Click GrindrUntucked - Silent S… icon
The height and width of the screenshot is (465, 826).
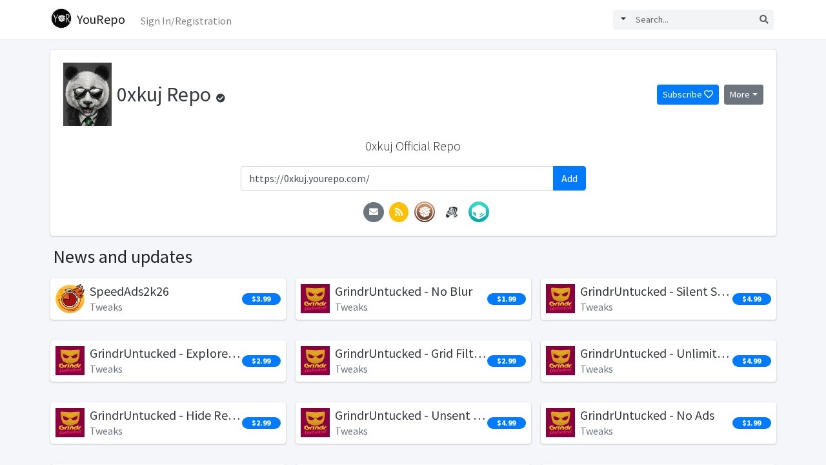[x=560, y=299]
